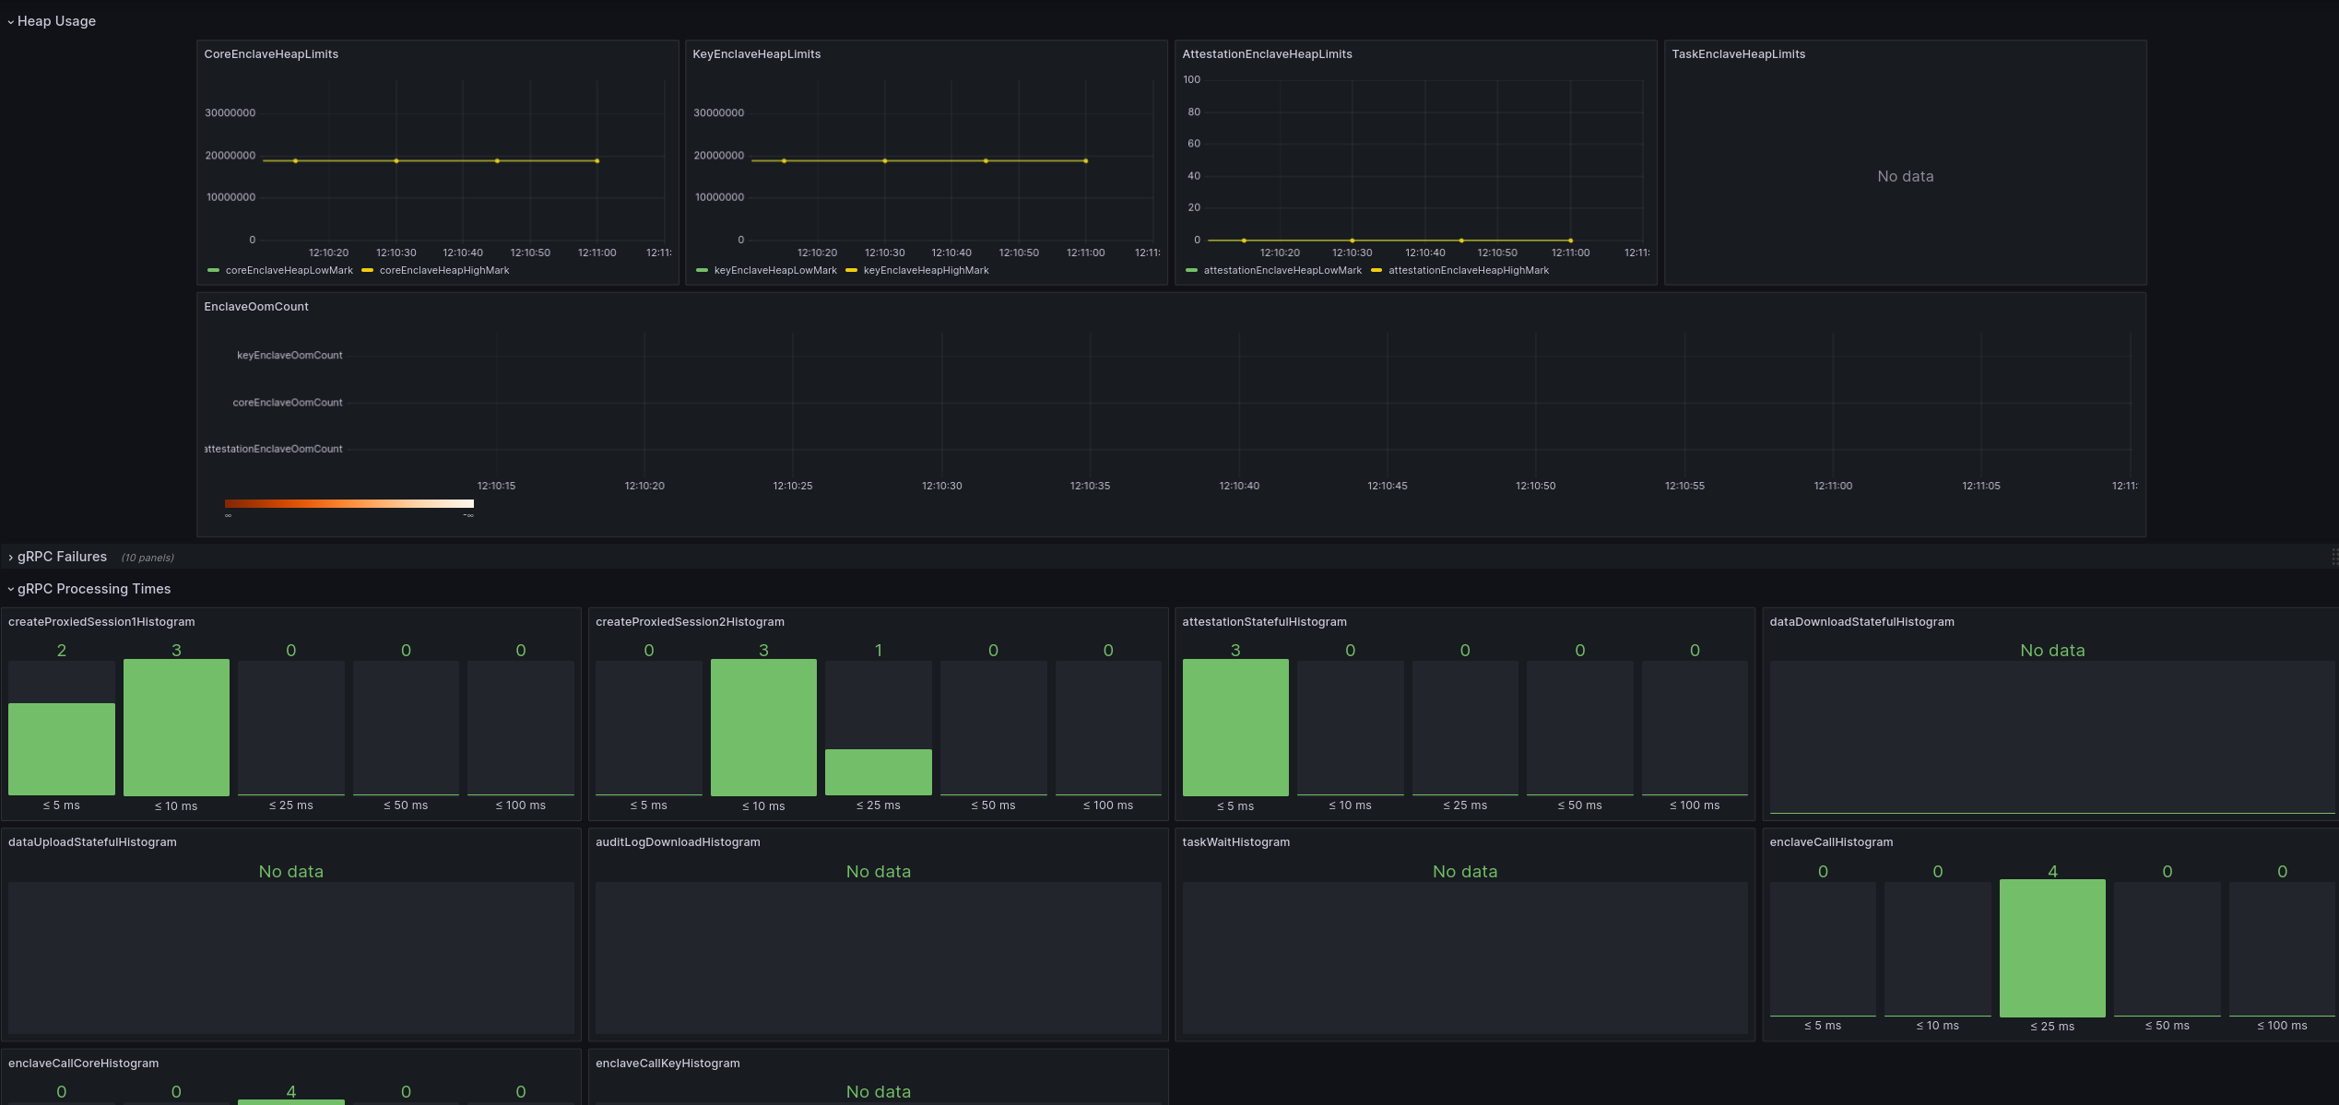Click the value 4 in enclaveCallCoreHistogram
Image resolution: width=2339 pixels, height=1105 pixels.
pyautogui.click(x=291, y=1092)
